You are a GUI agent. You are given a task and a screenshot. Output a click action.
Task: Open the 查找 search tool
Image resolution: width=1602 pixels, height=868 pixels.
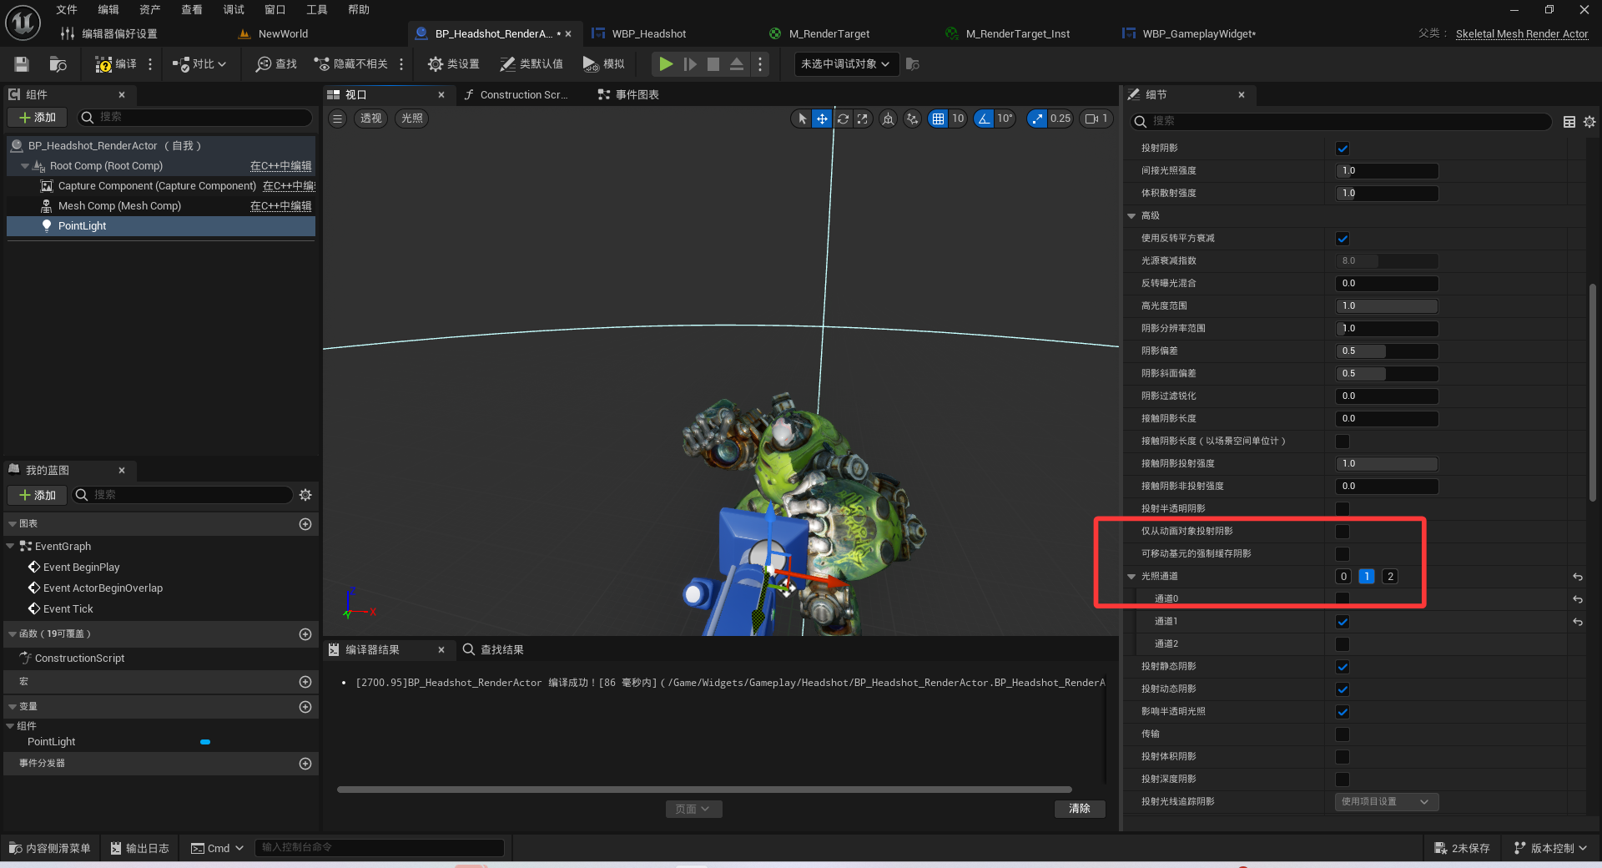coord(276,64)
